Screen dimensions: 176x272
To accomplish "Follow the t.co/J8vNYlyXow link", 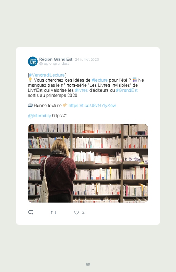I will click(92, 105).
